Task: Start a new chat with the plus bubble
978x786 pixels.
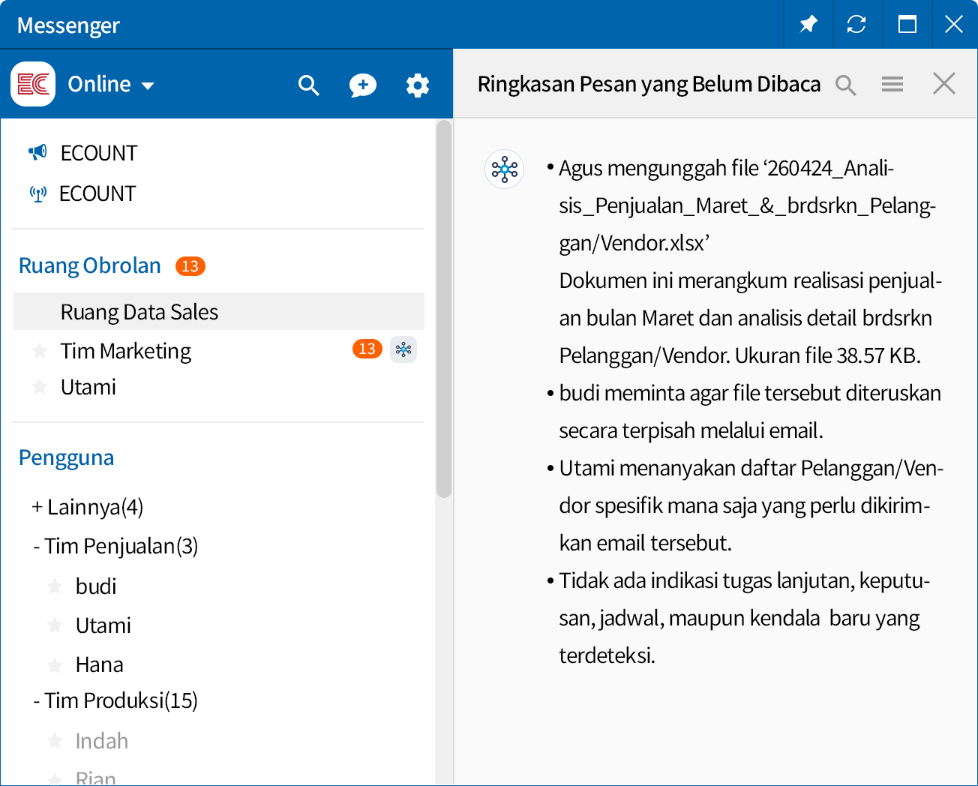Action: 363,85
